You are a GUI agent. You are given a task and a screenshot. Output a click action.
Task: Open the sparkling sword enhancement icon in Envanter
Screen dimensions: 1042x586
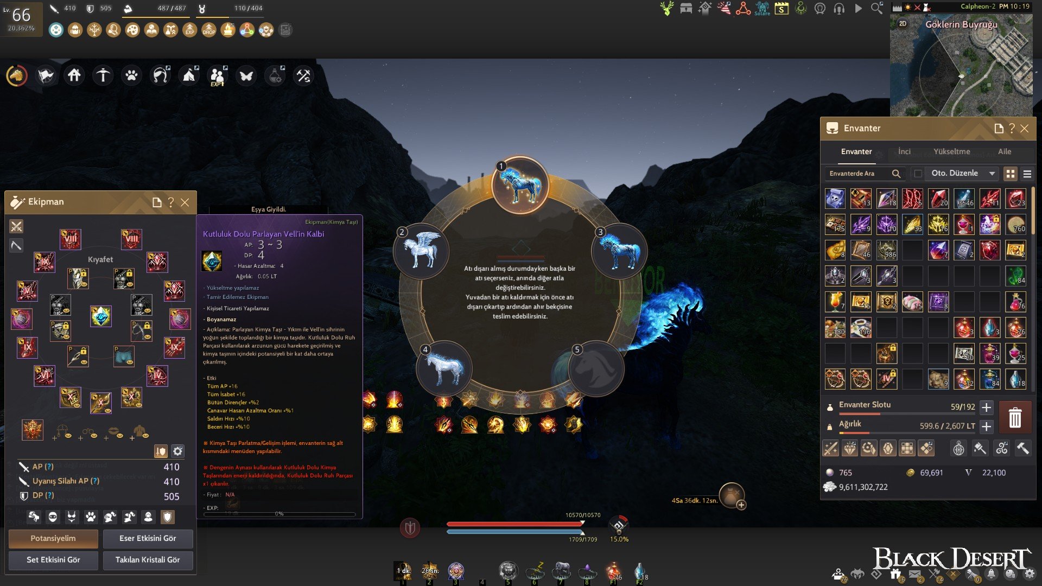(x=831, y=448)
